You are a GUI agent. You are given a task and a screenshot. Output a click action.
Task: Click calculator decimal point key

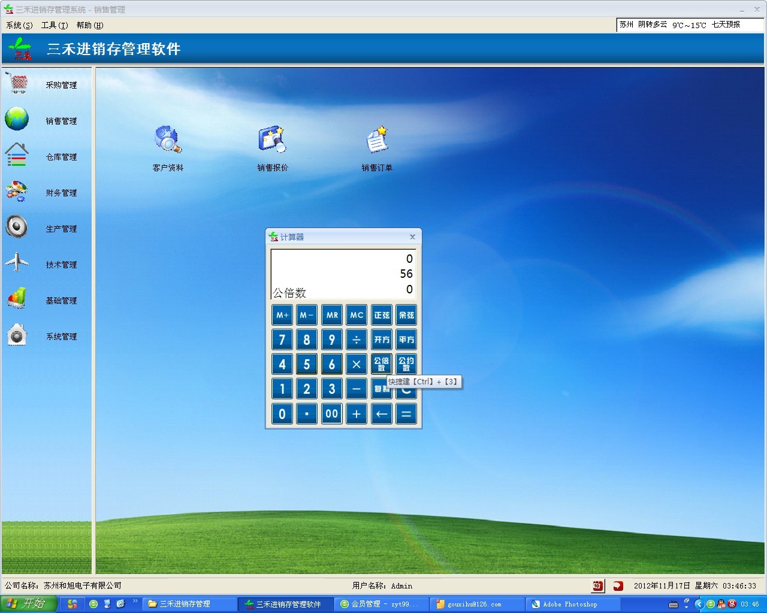(x=307, y=414)
